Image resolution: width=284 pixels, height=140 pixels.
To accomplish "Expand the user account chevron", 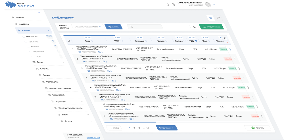I will point(214,5).
